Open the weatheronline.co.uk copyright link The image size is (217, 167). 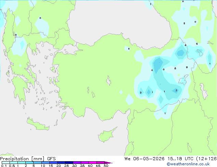coord(188,164)
